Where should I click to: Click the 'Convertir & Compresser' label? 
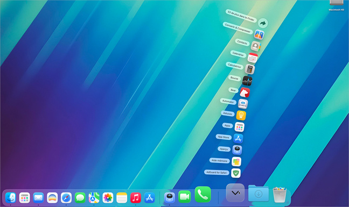pos(238,28)
